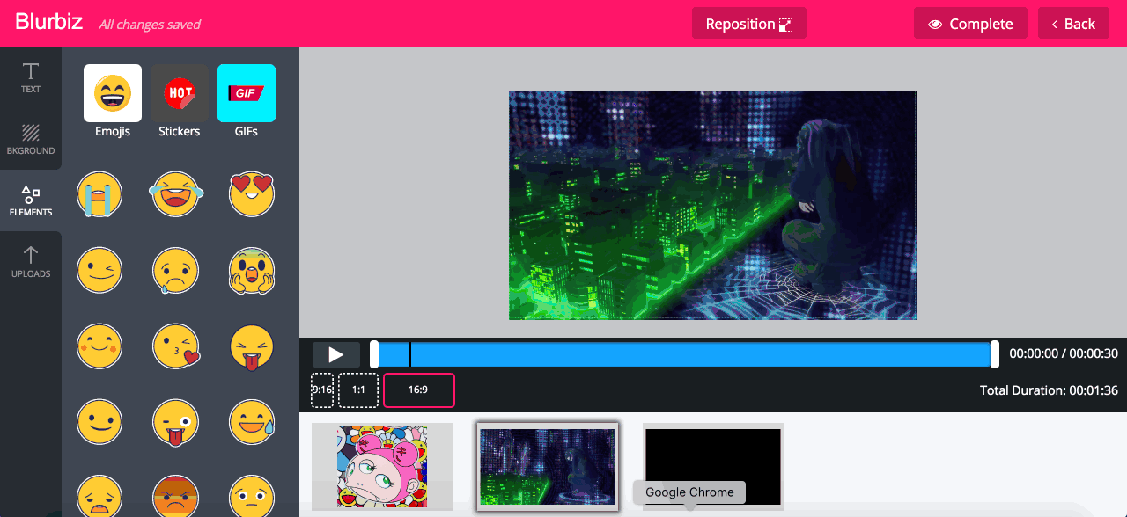Open the Uploads panel
Viewport: 1127px width, 517px height.
[31, 262]
